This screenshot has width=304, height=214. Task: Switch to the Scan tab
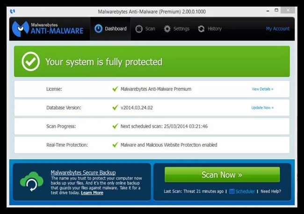click(145, 29)
